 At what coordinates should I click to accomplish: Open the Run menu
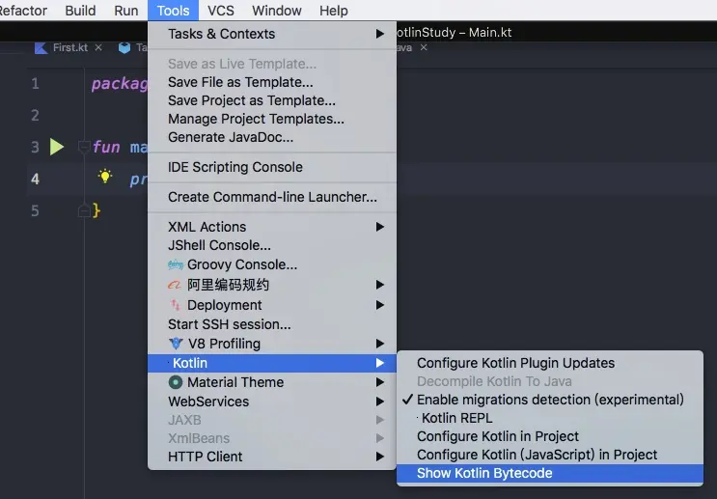point(126,10)
